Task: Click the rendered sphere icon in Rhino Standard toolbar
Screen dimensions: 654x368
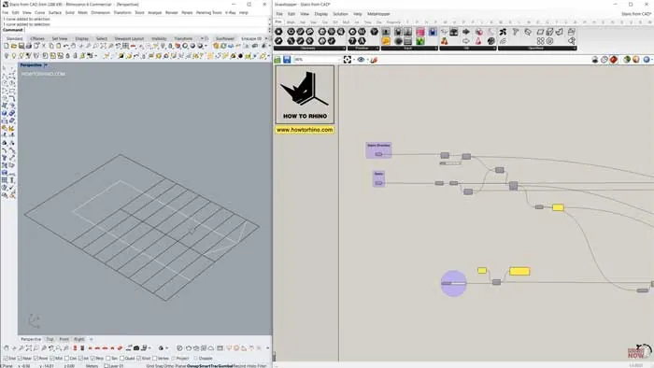Action: [x=192, y=46]
